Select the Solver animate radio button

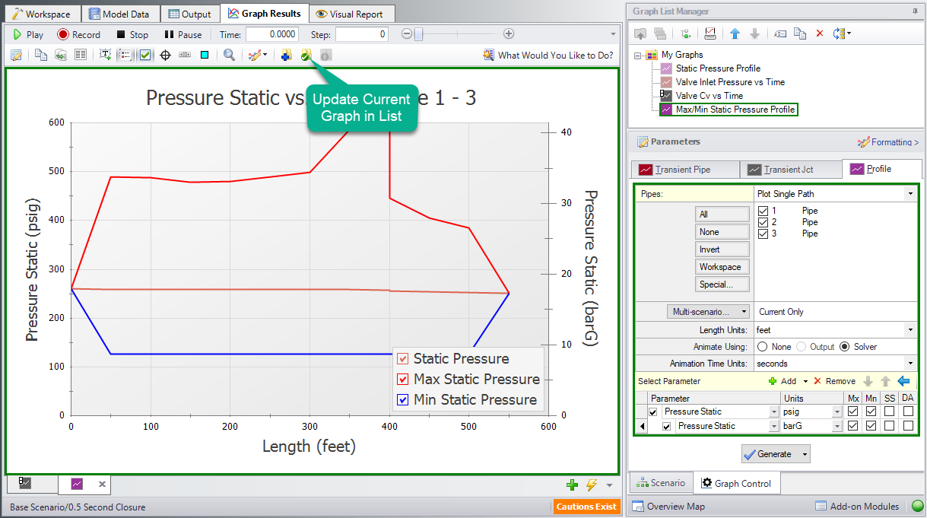pyautogui.click(x=845, y=347)
